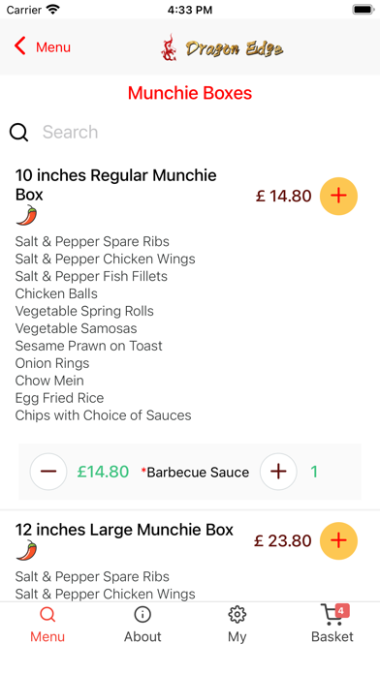This screenshot has width=380, height=674.
Task: Go back via the red chevron arrow
Action: 19,46
